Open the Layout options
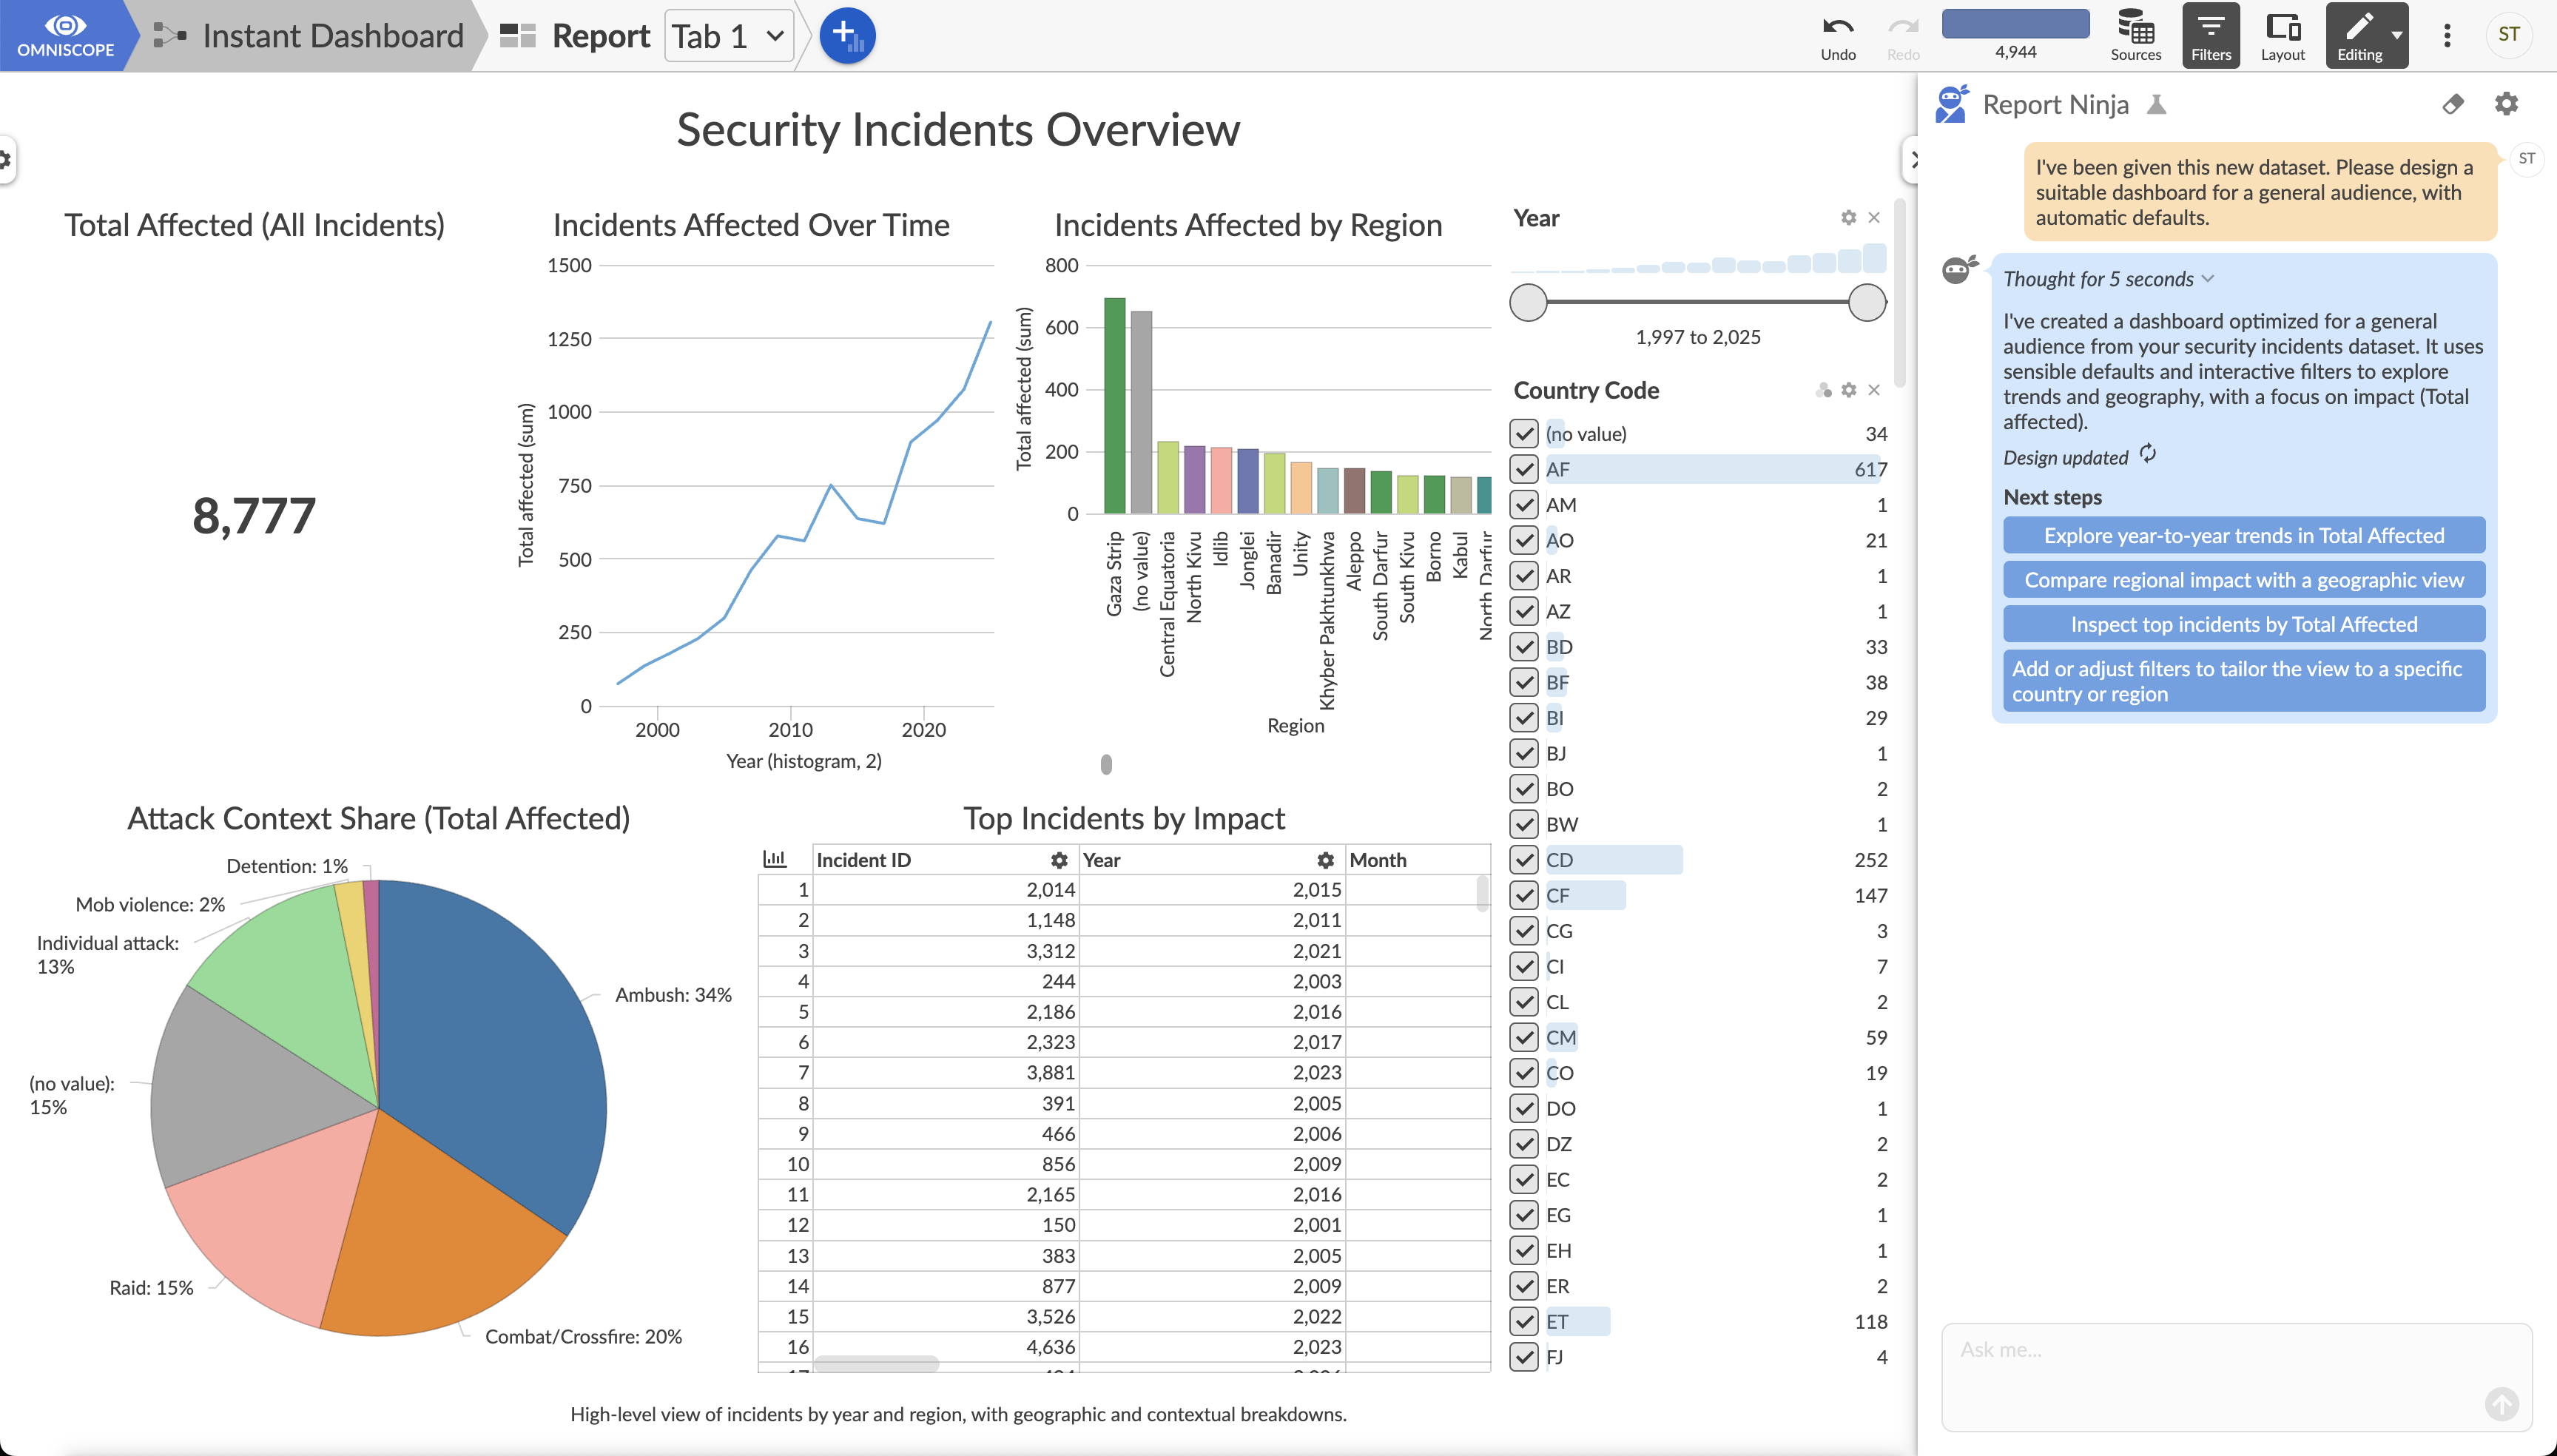Viewport: 2557px width, 1456px height. point(2282,36)
